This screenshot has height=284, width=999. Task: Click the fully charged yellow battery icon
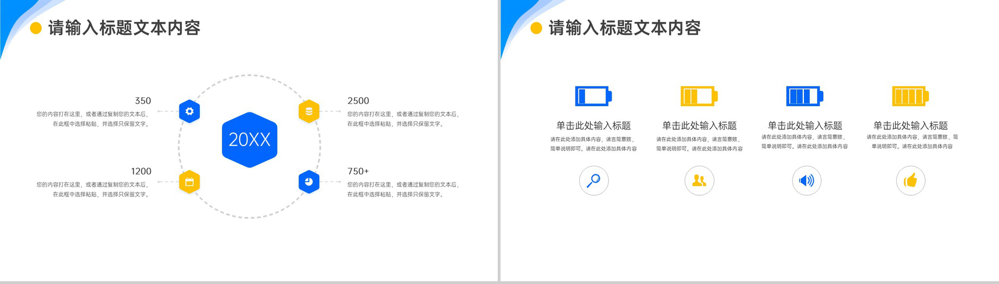pos(911,96)
